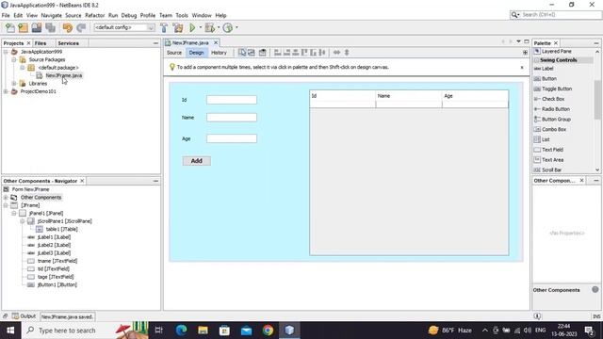
Task: Click the Debug Project toolbar icon
Action: (x=210, y=27)
